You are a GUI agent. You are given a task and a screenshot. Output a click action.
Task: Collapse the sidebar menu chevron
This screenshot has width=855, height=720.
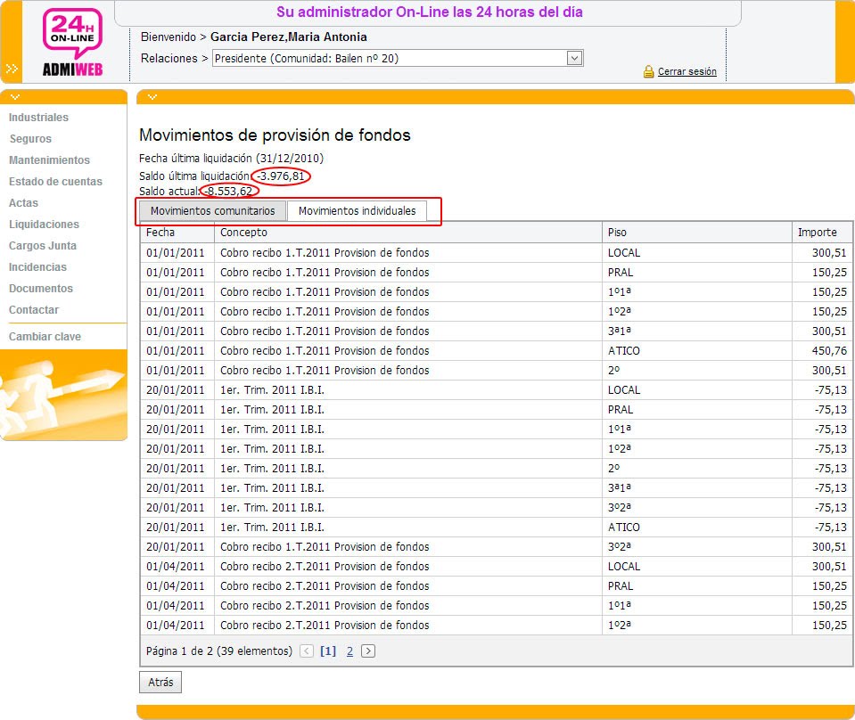(16, 96)
